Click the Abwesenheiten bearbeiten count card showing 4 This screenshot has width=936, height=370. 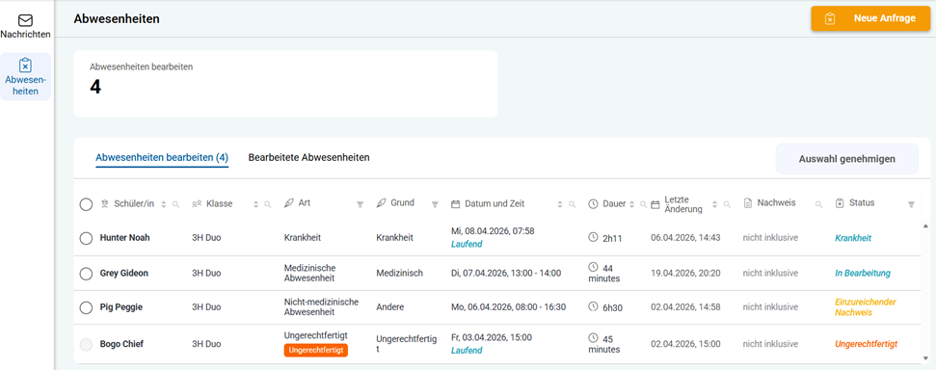pyautogui.click(x=285, y=84)
